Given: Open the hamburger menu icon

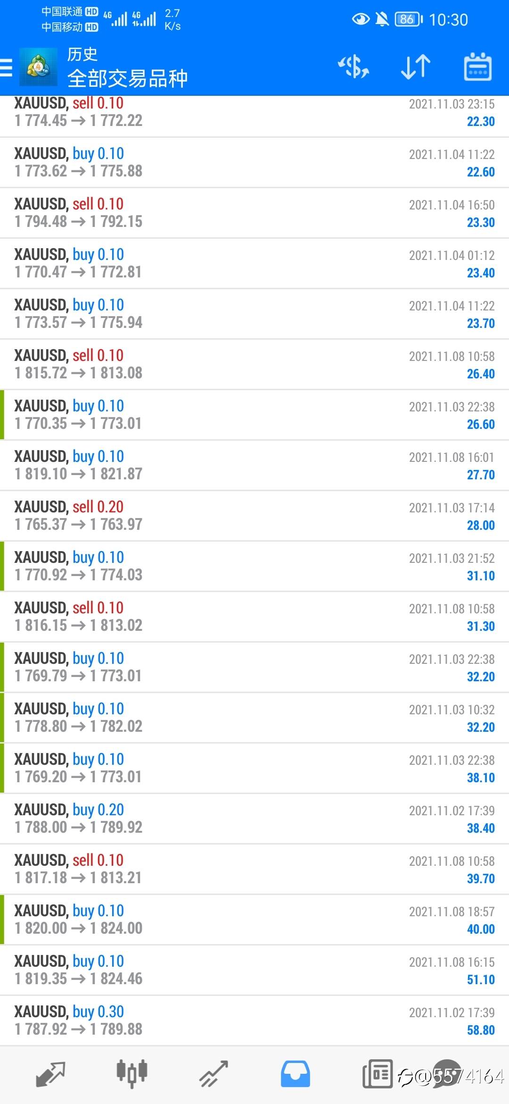Looking at the screenshot, I should click(5, 67).
